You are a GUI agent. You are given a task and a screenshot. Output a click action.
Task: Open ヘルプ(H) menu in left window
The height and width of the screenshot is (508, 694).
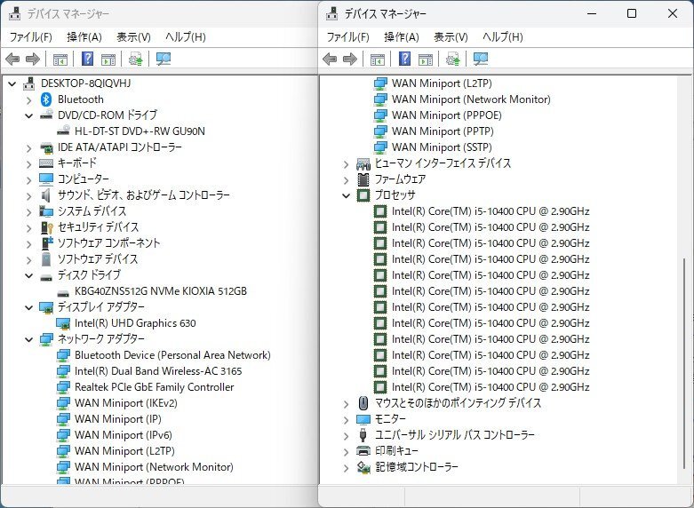click(186, 37)
